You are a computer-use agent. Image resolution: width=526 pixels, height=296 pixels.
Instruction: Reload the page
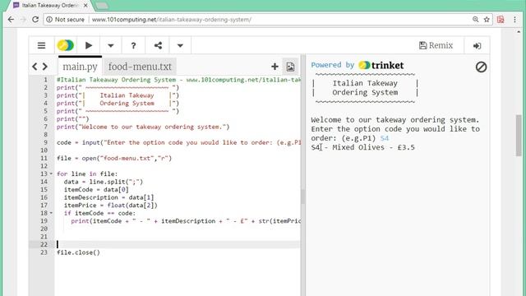(35, 20)
